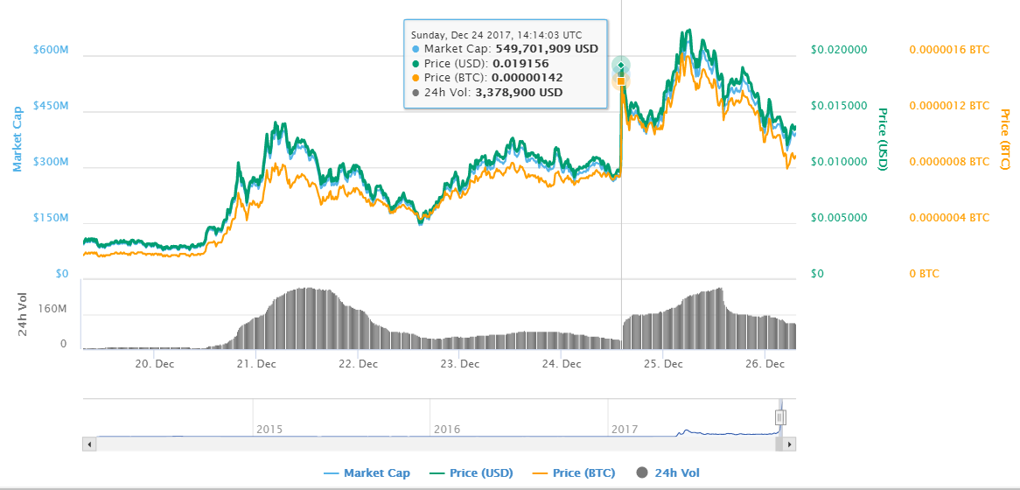Click the navigator scrollbar track
Screen dimensions: 1020x490
click(x=435, y=444)
